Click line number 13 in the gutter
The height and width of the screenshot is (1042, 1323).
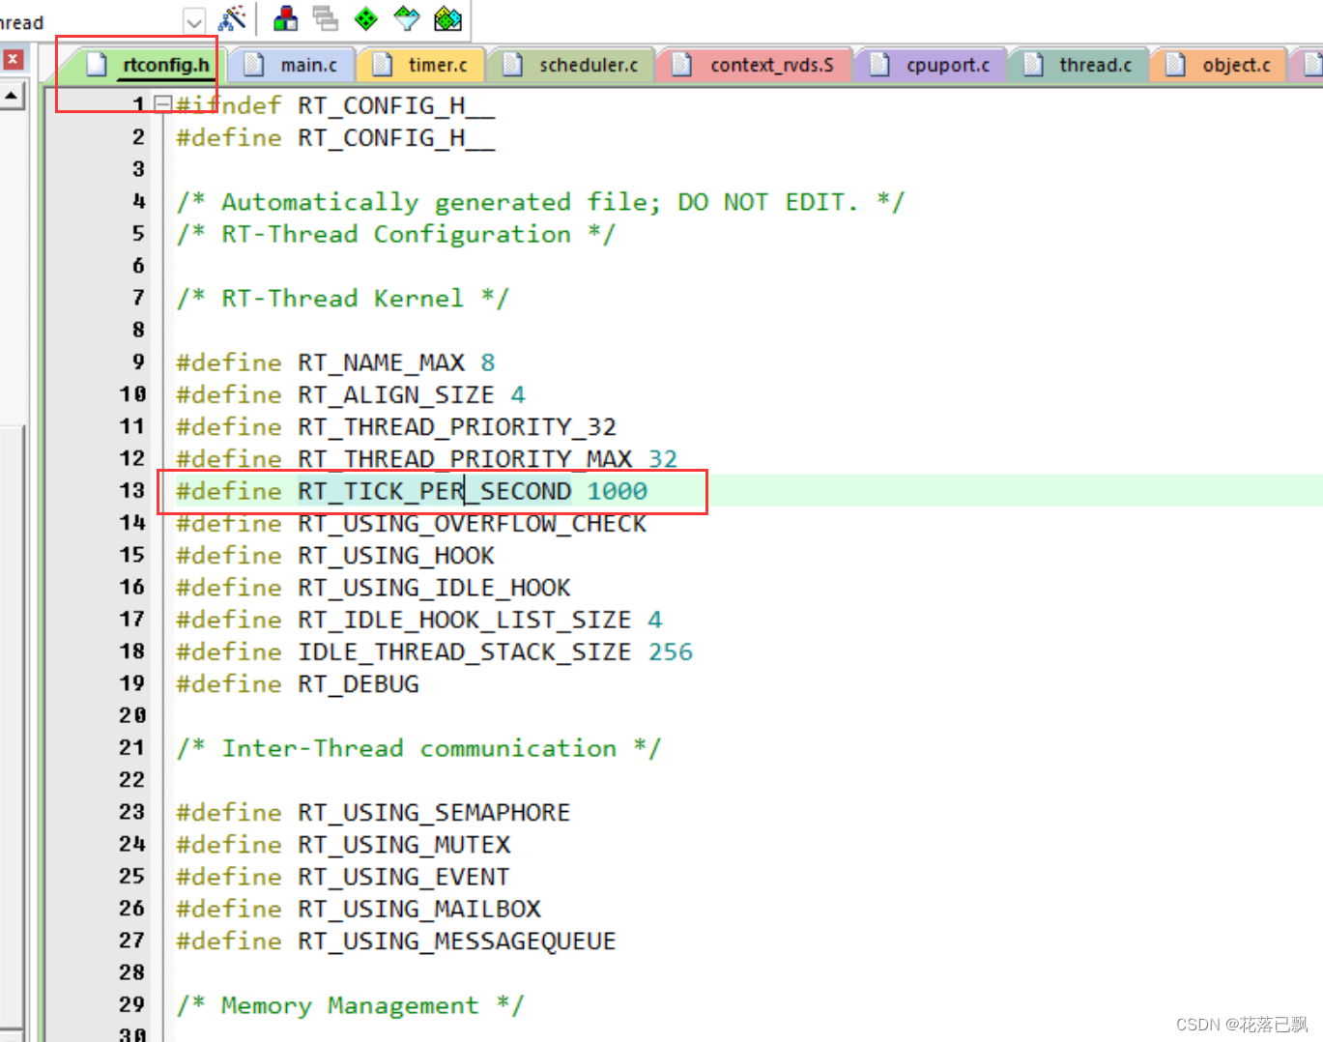(x=132, y=490)
